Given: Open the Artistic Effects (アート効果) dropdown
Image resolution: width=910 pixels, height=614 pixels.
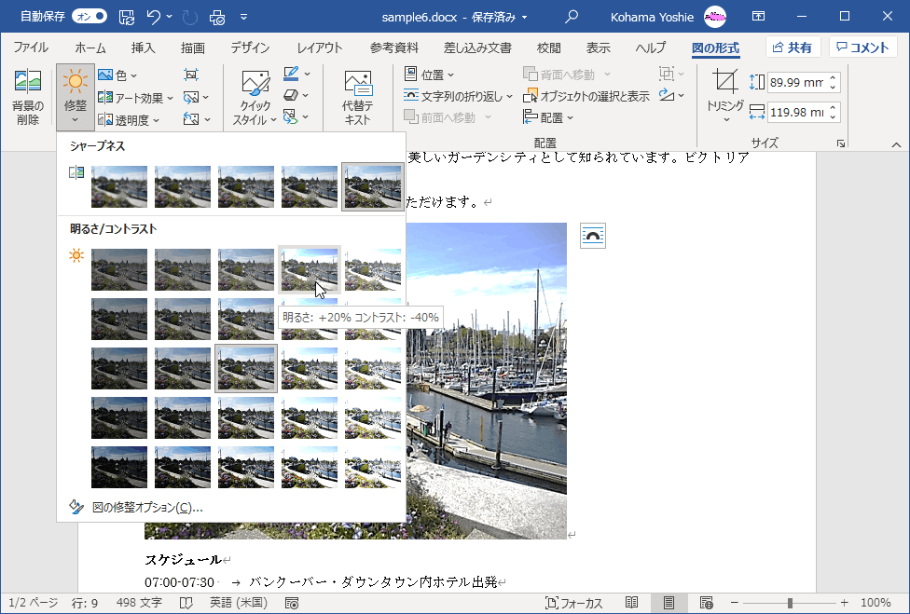Looking at the screenshot, I should pyautogui.click(x=136, y=98).
